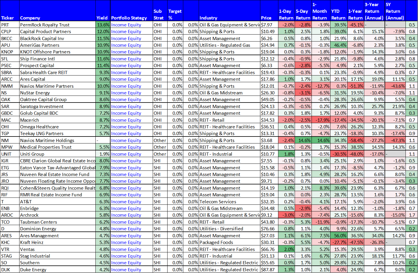The height and width of the screenshot is (273, 418).
Task: Select industry cell Utilities - Diversified
Action: pos(230,229)
